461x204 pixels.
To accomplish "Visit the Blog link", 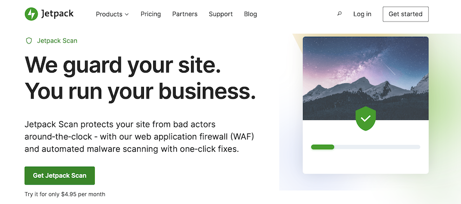I will point(250,14).
